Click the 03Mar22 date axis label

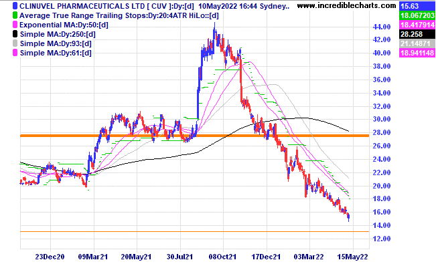[x=309, y=257]
